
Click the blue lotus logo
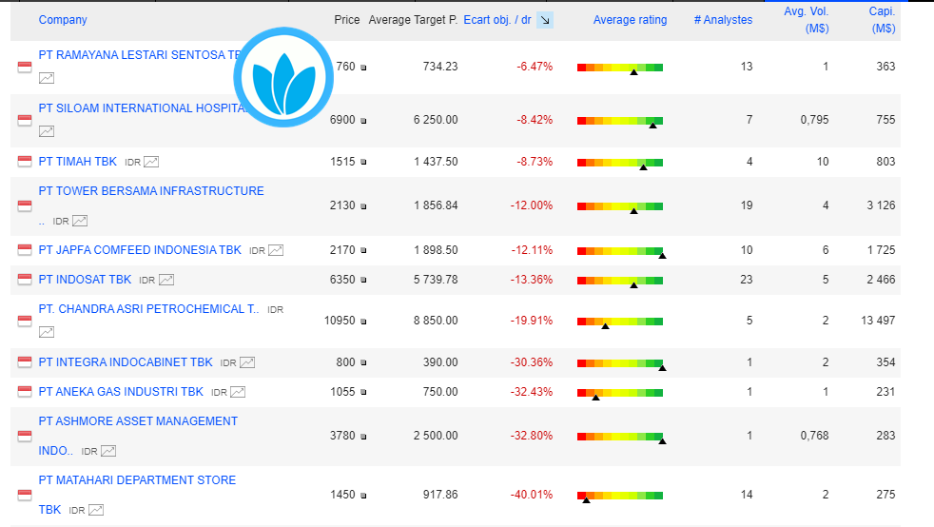click(x=287, y=78)
